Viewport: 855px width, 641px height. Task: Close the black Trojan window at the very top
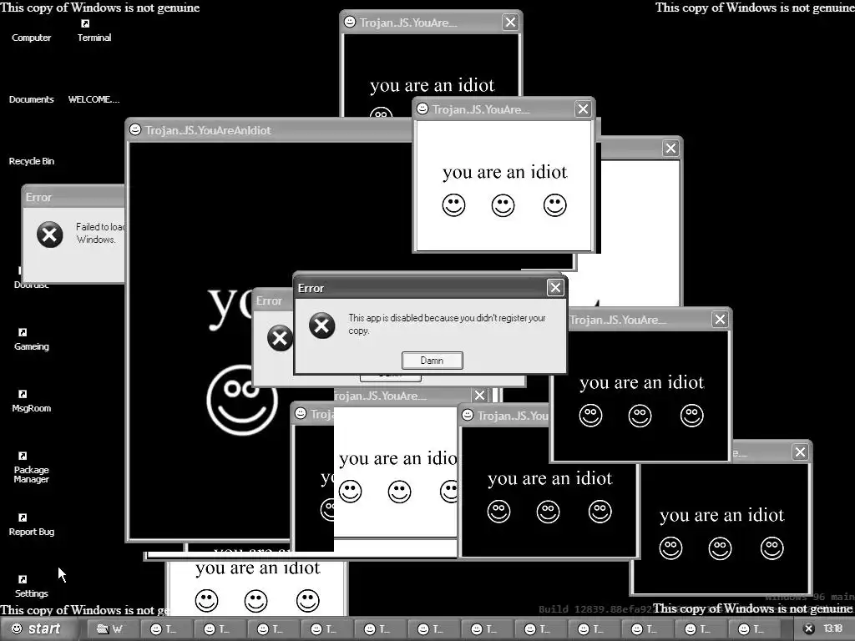pos(510,22)
